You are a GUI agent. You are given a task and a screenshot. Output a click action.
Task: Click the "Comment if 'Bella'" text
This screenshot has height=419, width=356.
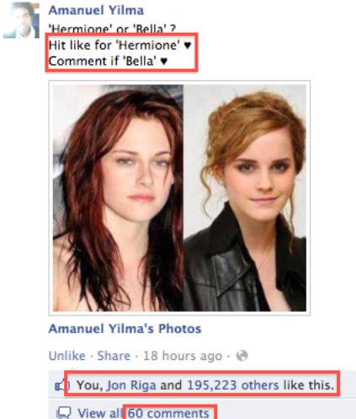(x=103, y=61)
